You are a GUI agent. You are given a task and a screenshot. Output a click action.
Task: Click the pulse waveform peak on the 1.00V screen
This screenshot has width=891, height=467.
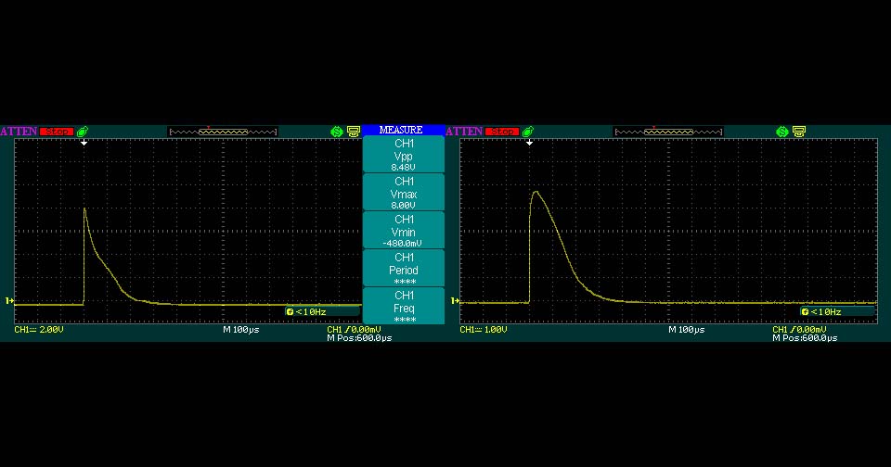(536, 193)
